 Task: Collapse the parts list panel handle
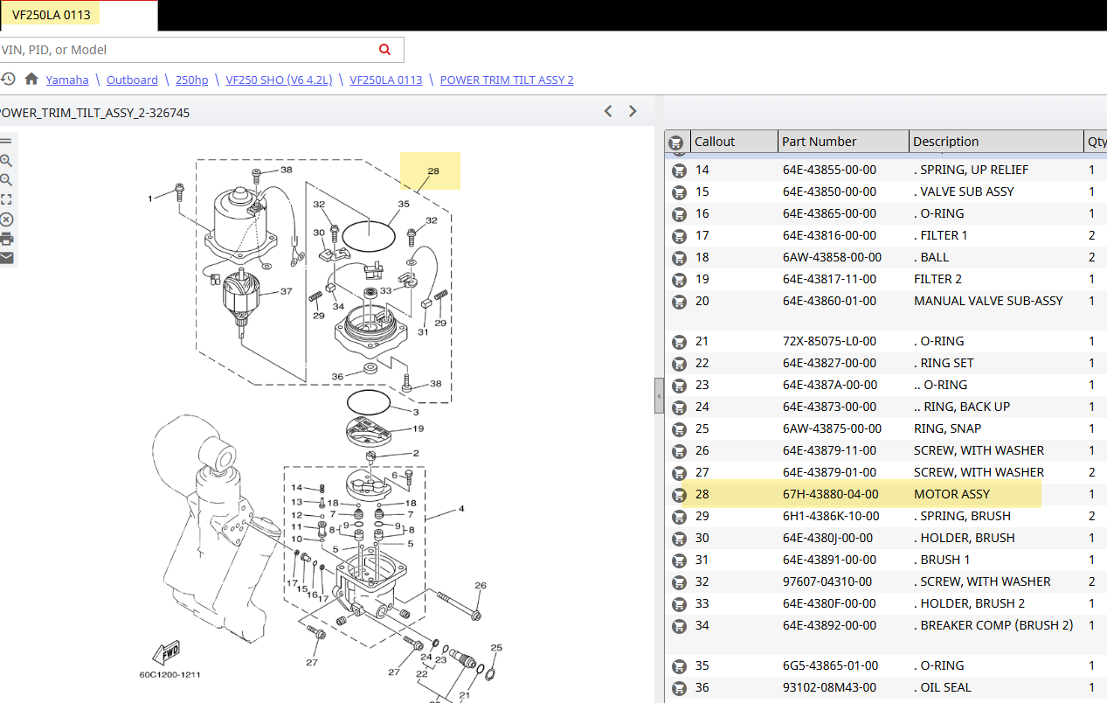pos(659,396)
